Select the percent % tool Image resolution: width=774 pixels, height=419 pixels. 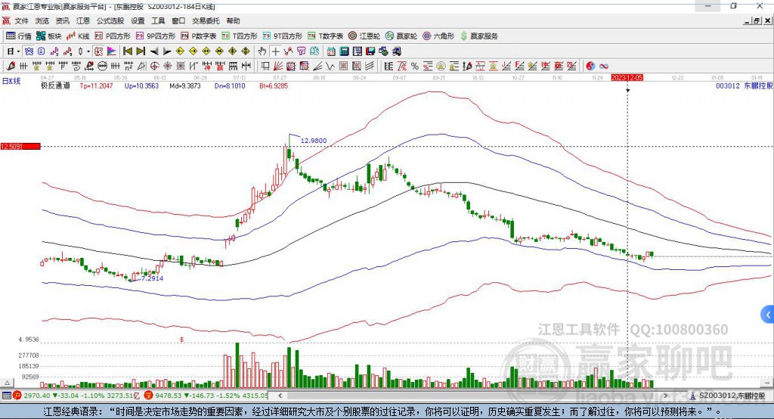click(415, 67)
